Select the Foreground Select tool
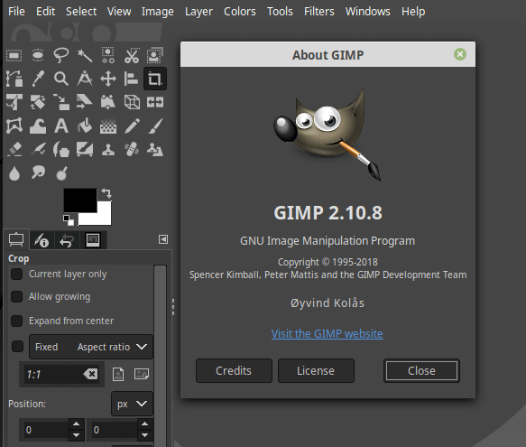Image resolution: width=526 pixels, height=447 pixels. [155, 55]
